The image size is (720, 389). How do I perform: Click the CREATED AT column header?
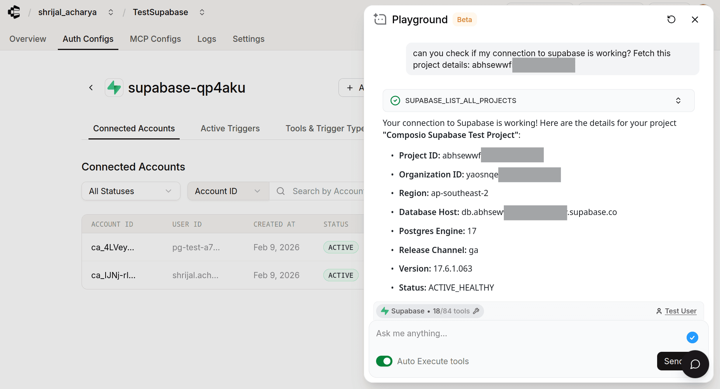click(274, 224)
